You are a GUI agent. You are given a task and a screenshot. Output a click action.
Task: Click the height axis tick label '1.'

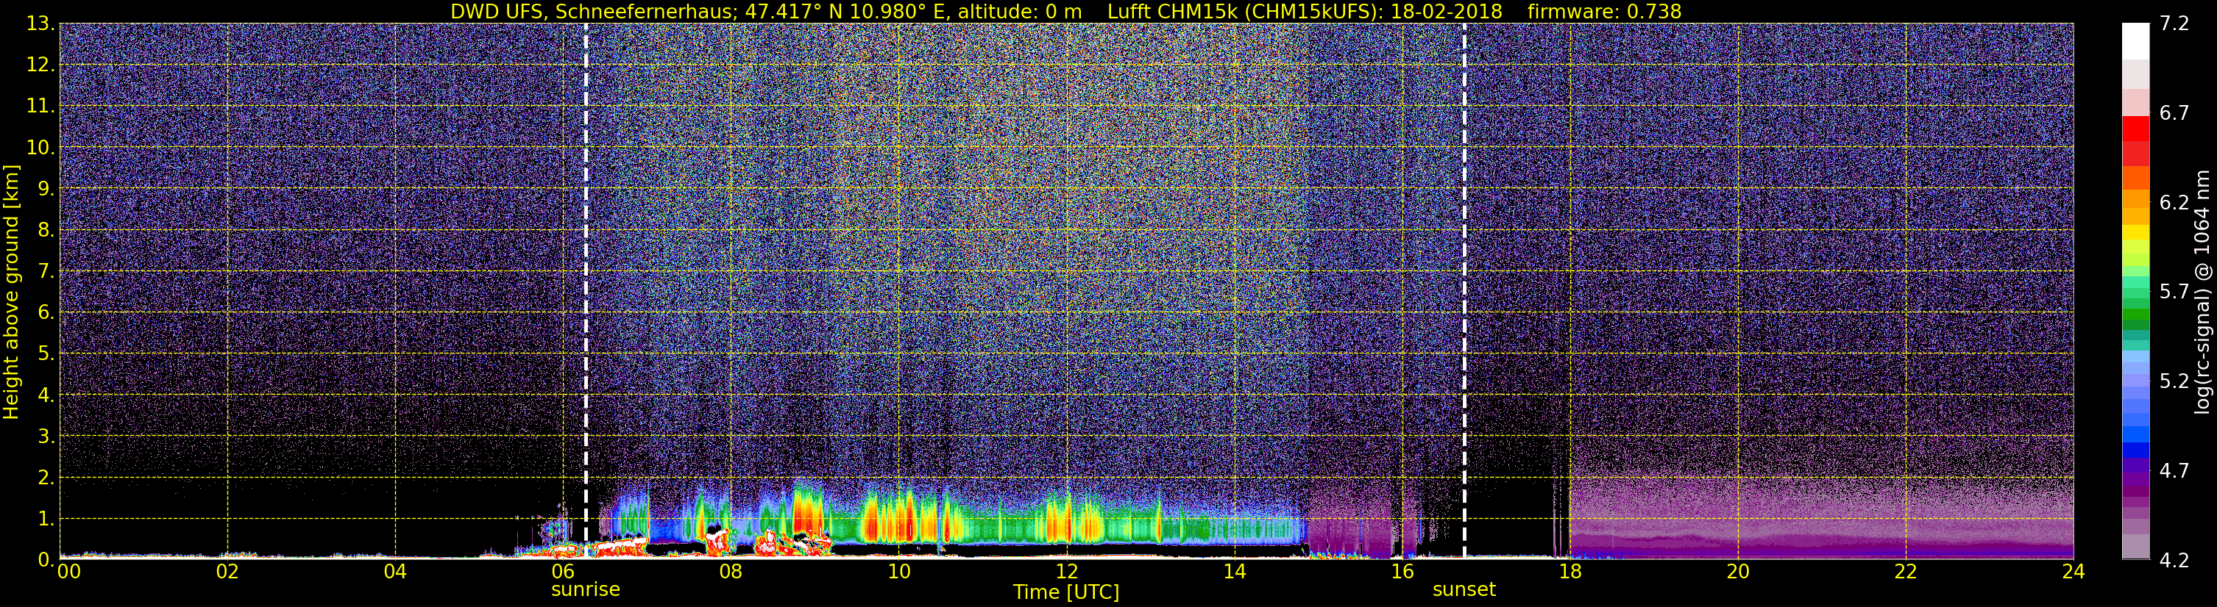click(46, 518)
